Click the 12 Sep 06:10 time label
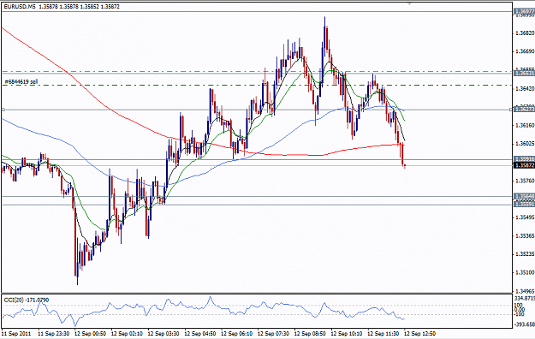Screen dimensions: 535x339 237,334
